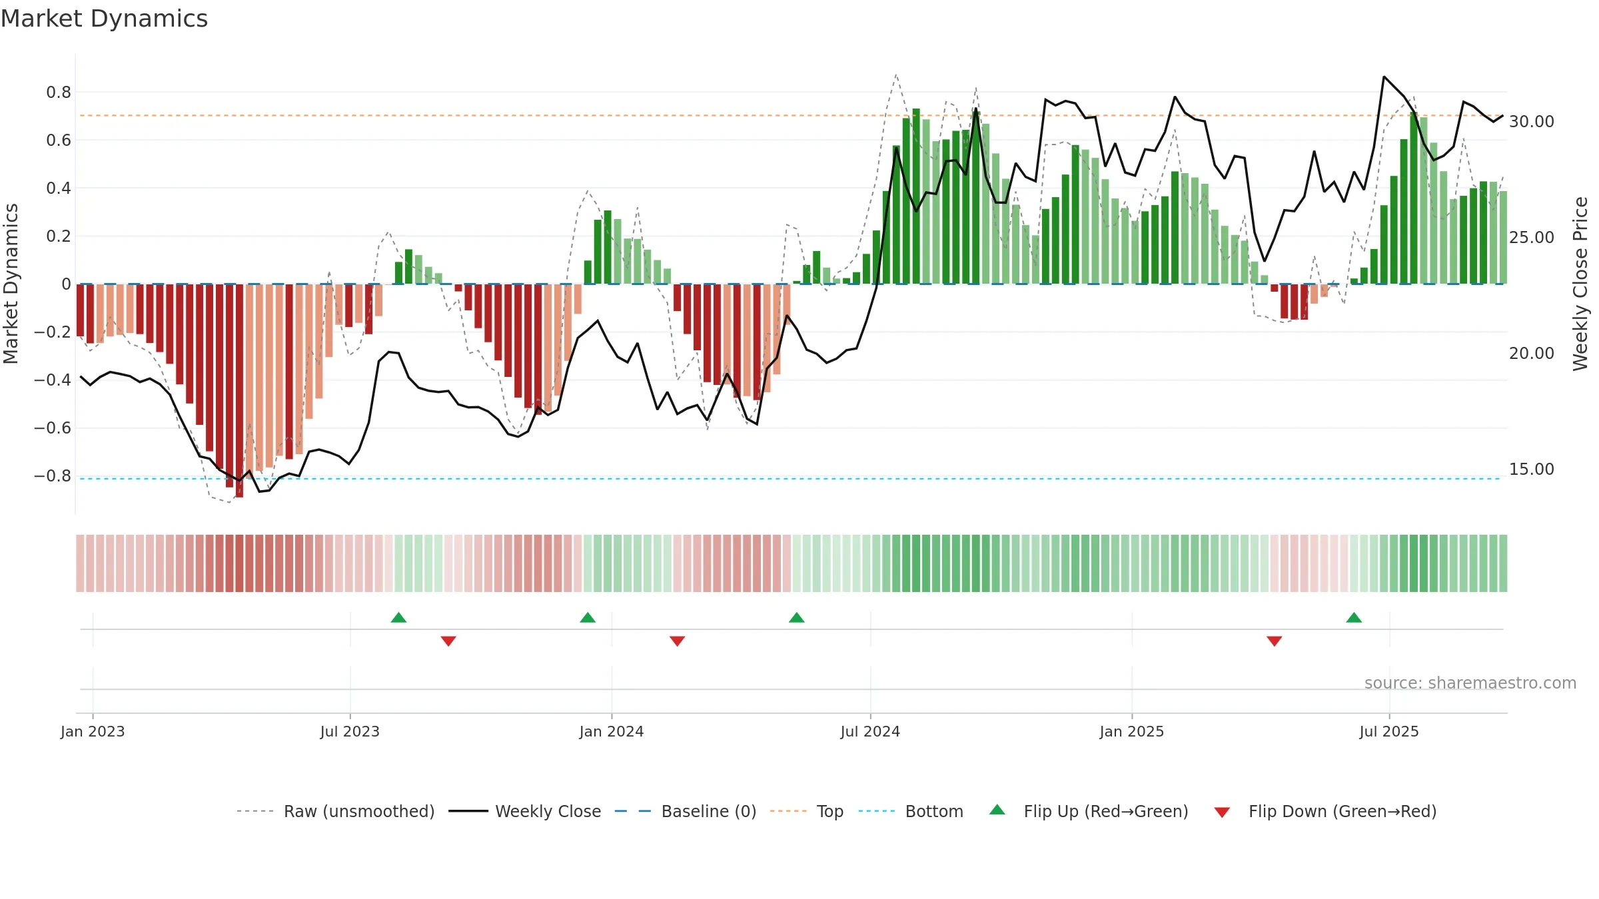Click the Jul 2025 x-axis label

[1389, 731]
